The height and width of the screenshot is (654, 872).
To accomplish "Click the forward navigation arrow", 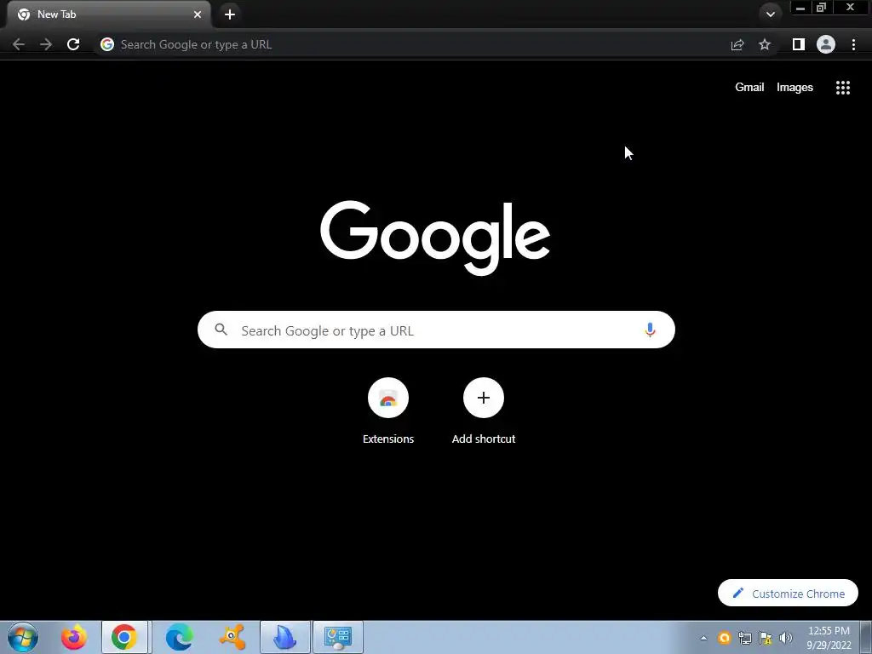I will pos(46,44).
